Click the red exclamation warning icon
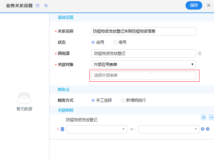 pos(58,129)
